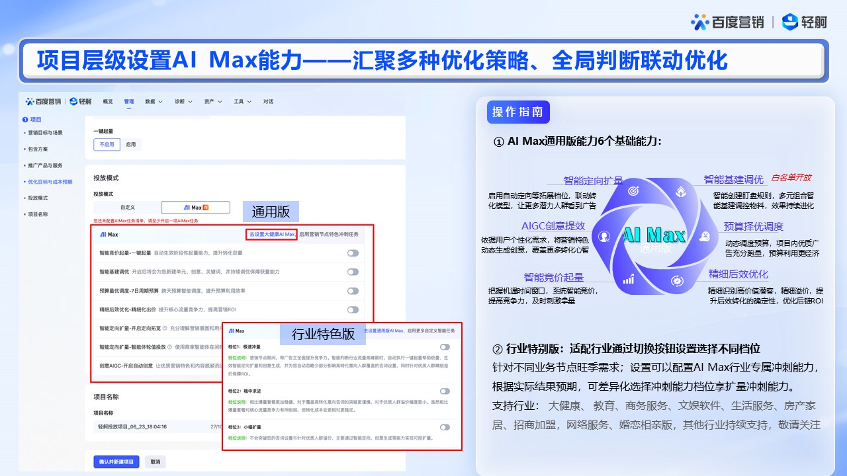Click the 精细后效优化 heading in the diagram
The height and width of the screenshot is (476, 847).
738,274
